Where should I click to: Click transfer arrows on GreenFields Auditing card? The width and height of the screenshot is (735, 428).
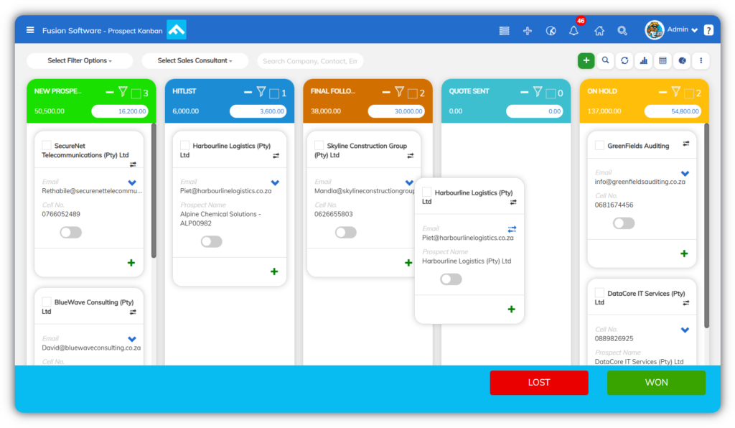[x=685, y=144]
